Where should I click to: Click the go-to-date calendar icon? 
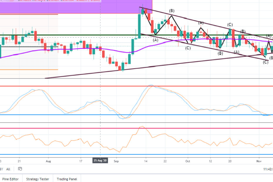click(20, 169)
